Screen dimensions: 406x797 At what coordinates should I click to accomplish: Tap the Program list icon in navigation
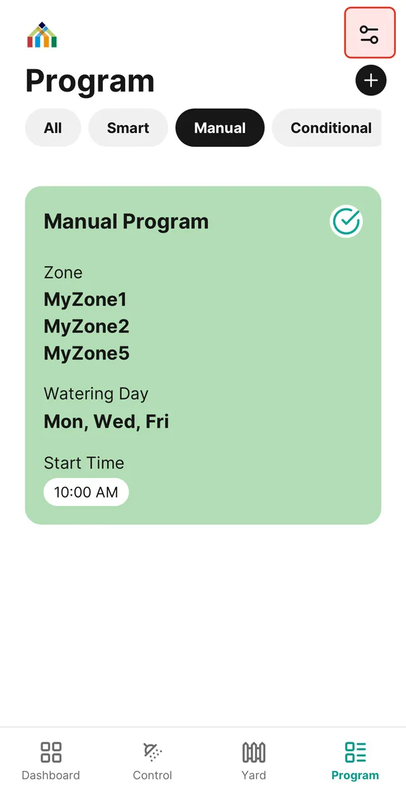pos(355,753)
